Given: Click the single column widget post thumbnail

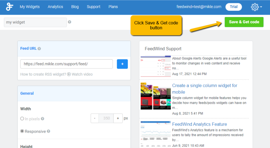Looking at the screenshot, I should [156, 96].
